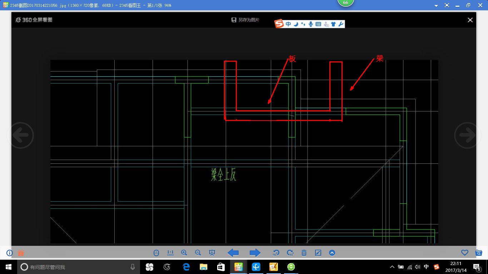Open blue cross-shaped app on taskbar
Image resolution: width=488 pixels, height=274 pixels.
point(256,267)
